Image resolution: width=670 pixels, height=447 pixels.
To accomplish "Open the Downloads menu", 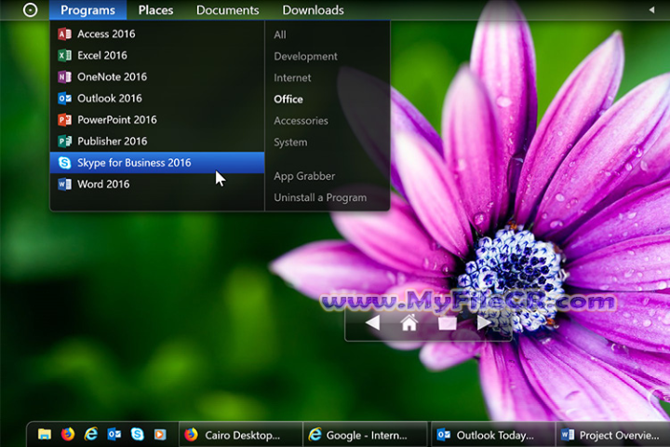I will (313, 10).
